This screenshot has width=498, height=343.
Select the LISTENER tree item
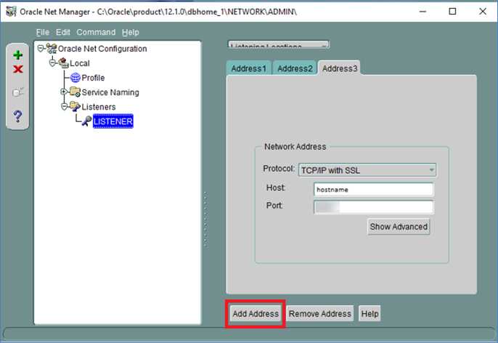coord(113,121)
